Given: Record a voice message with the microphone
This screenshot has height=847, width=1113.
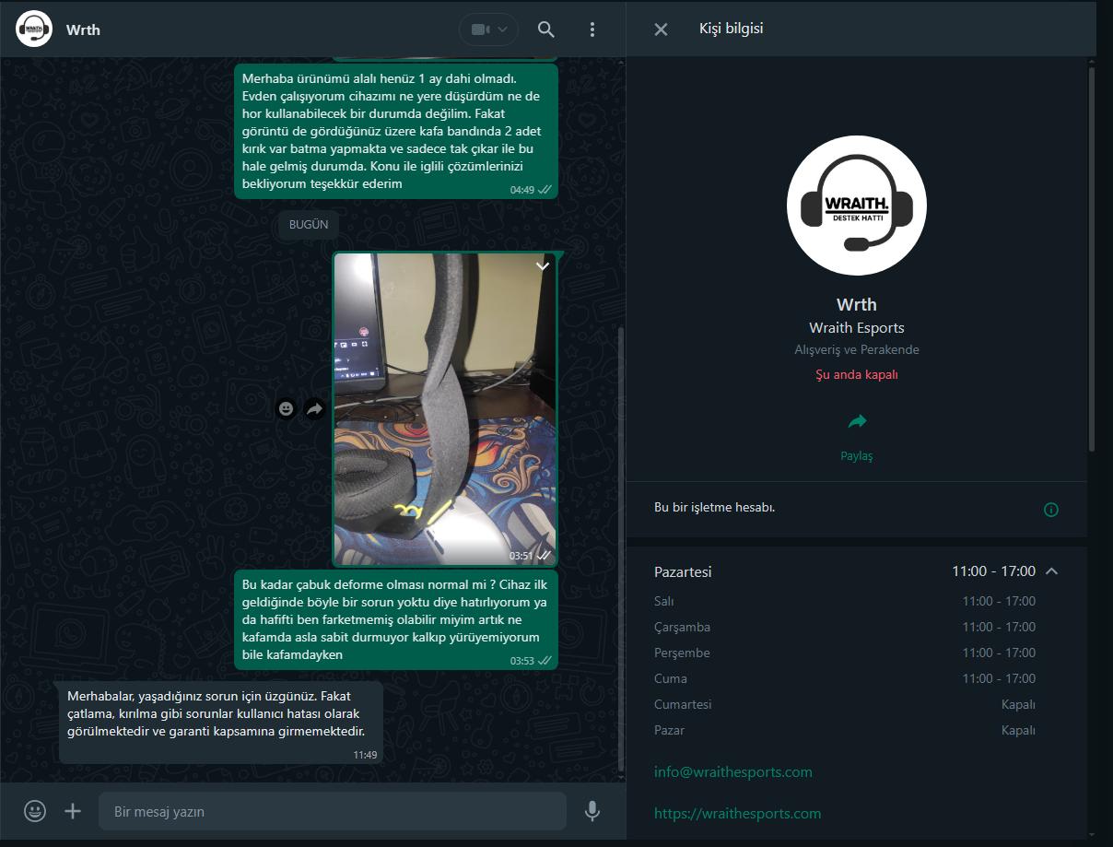Looking at the screenshot, I should point(592,811).
